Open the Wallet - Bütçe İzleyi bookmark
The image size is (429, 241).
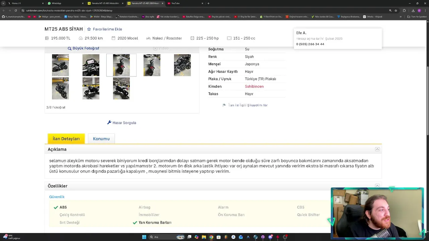pos(102,17)
